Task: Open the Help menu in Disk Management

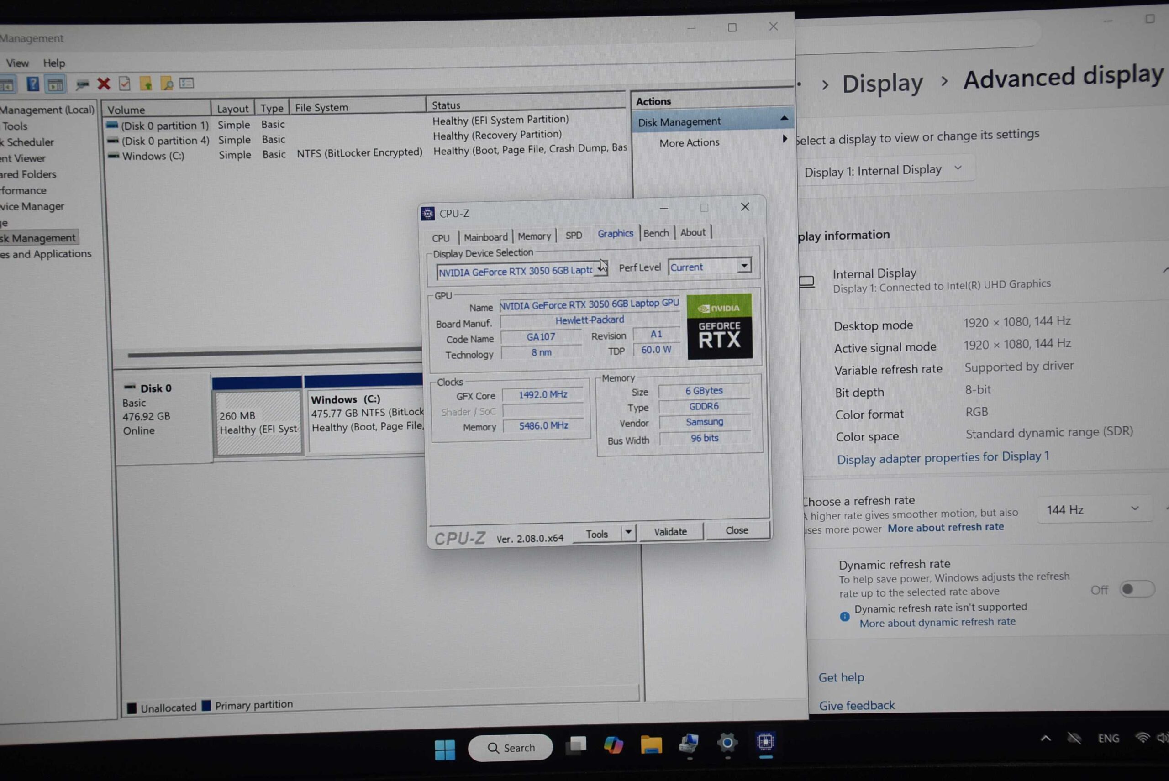Action: click(x=54, y=63)
